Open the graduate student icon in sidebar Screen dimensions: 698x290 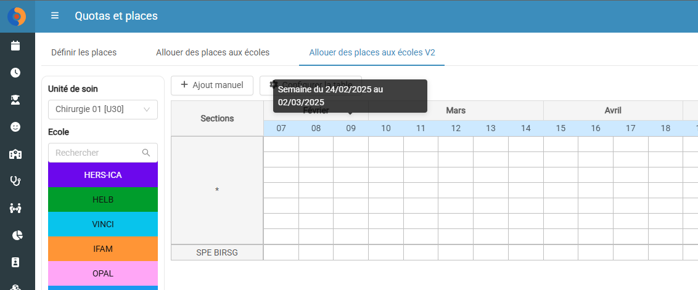pyautogui.click(x=15, y=100)
